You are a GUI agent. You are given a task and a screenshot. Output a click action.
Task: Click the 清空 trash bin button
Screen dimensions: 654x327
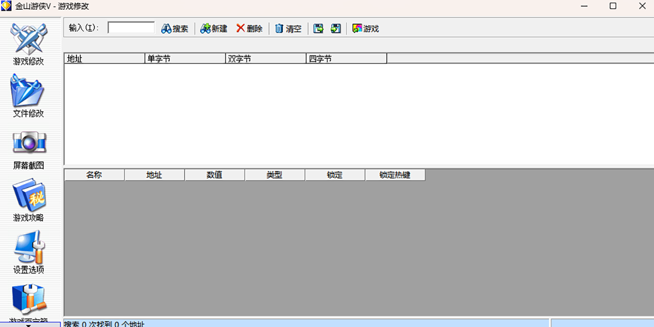click(x=288, y=28)
